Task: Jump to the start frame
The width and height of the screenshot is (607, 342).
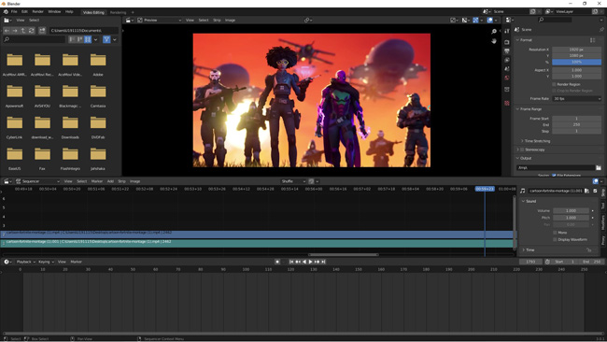Action: (291, 262)
